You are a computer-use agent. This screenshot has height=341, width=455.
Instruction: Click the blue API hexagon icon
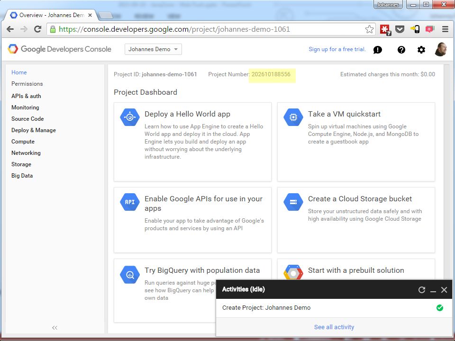[130, 202]
